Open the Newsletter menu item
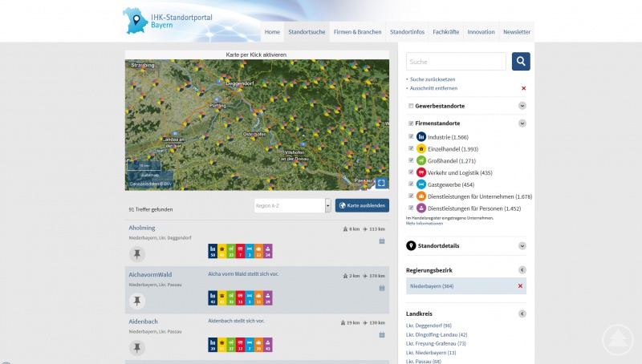642x364 pixels. (517, 32)
